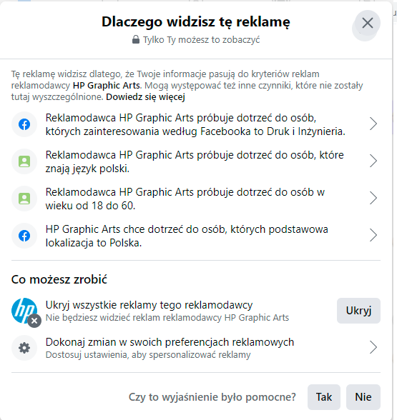Expand the język polski reason chevron
397x420 pixels.
coord(373,161)
